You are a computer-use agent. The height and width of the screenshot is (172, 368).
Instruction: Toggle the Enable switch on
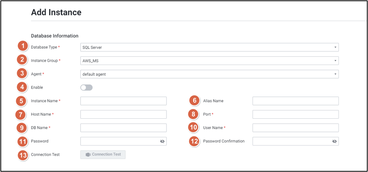[86, 88]
